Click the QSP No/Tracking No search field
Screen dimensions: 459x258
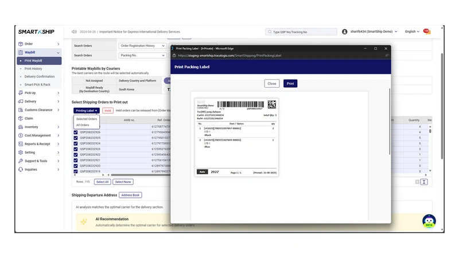point(301,32)
